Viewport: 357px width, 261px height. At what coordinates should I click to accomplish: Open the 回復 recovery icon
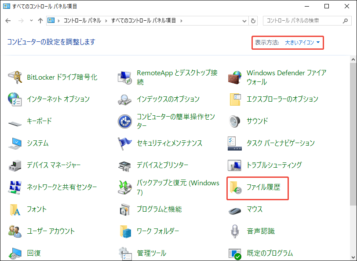coord(15,253)
